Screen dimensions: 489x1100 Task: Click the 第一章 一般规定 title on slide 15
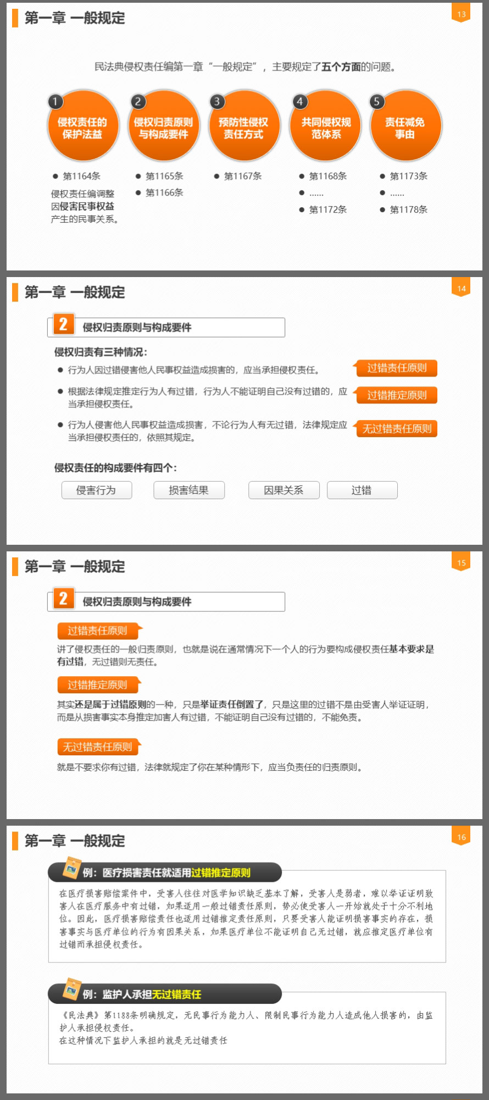point(75,567)
